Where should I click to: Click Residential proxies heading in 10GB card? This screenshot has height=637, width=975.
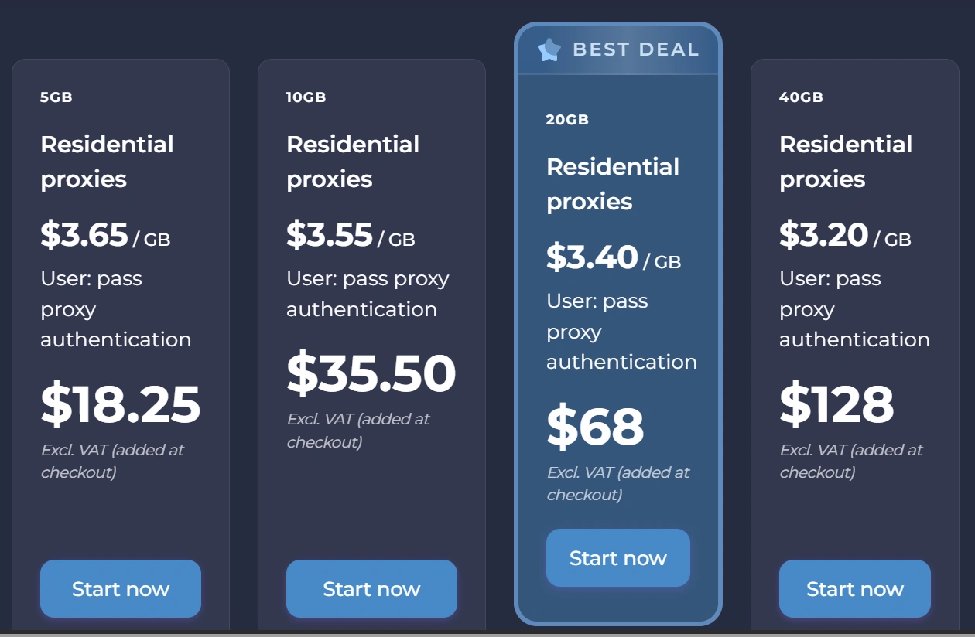(x=353, y=162)
